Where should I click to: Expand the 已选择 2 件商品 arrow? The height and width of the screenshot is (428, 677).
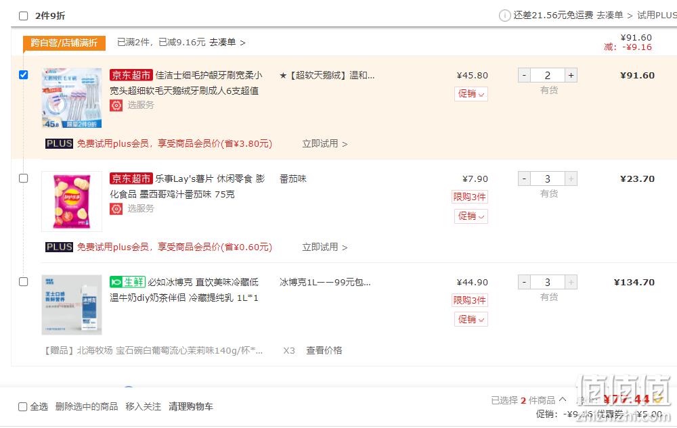click(563, 400)
